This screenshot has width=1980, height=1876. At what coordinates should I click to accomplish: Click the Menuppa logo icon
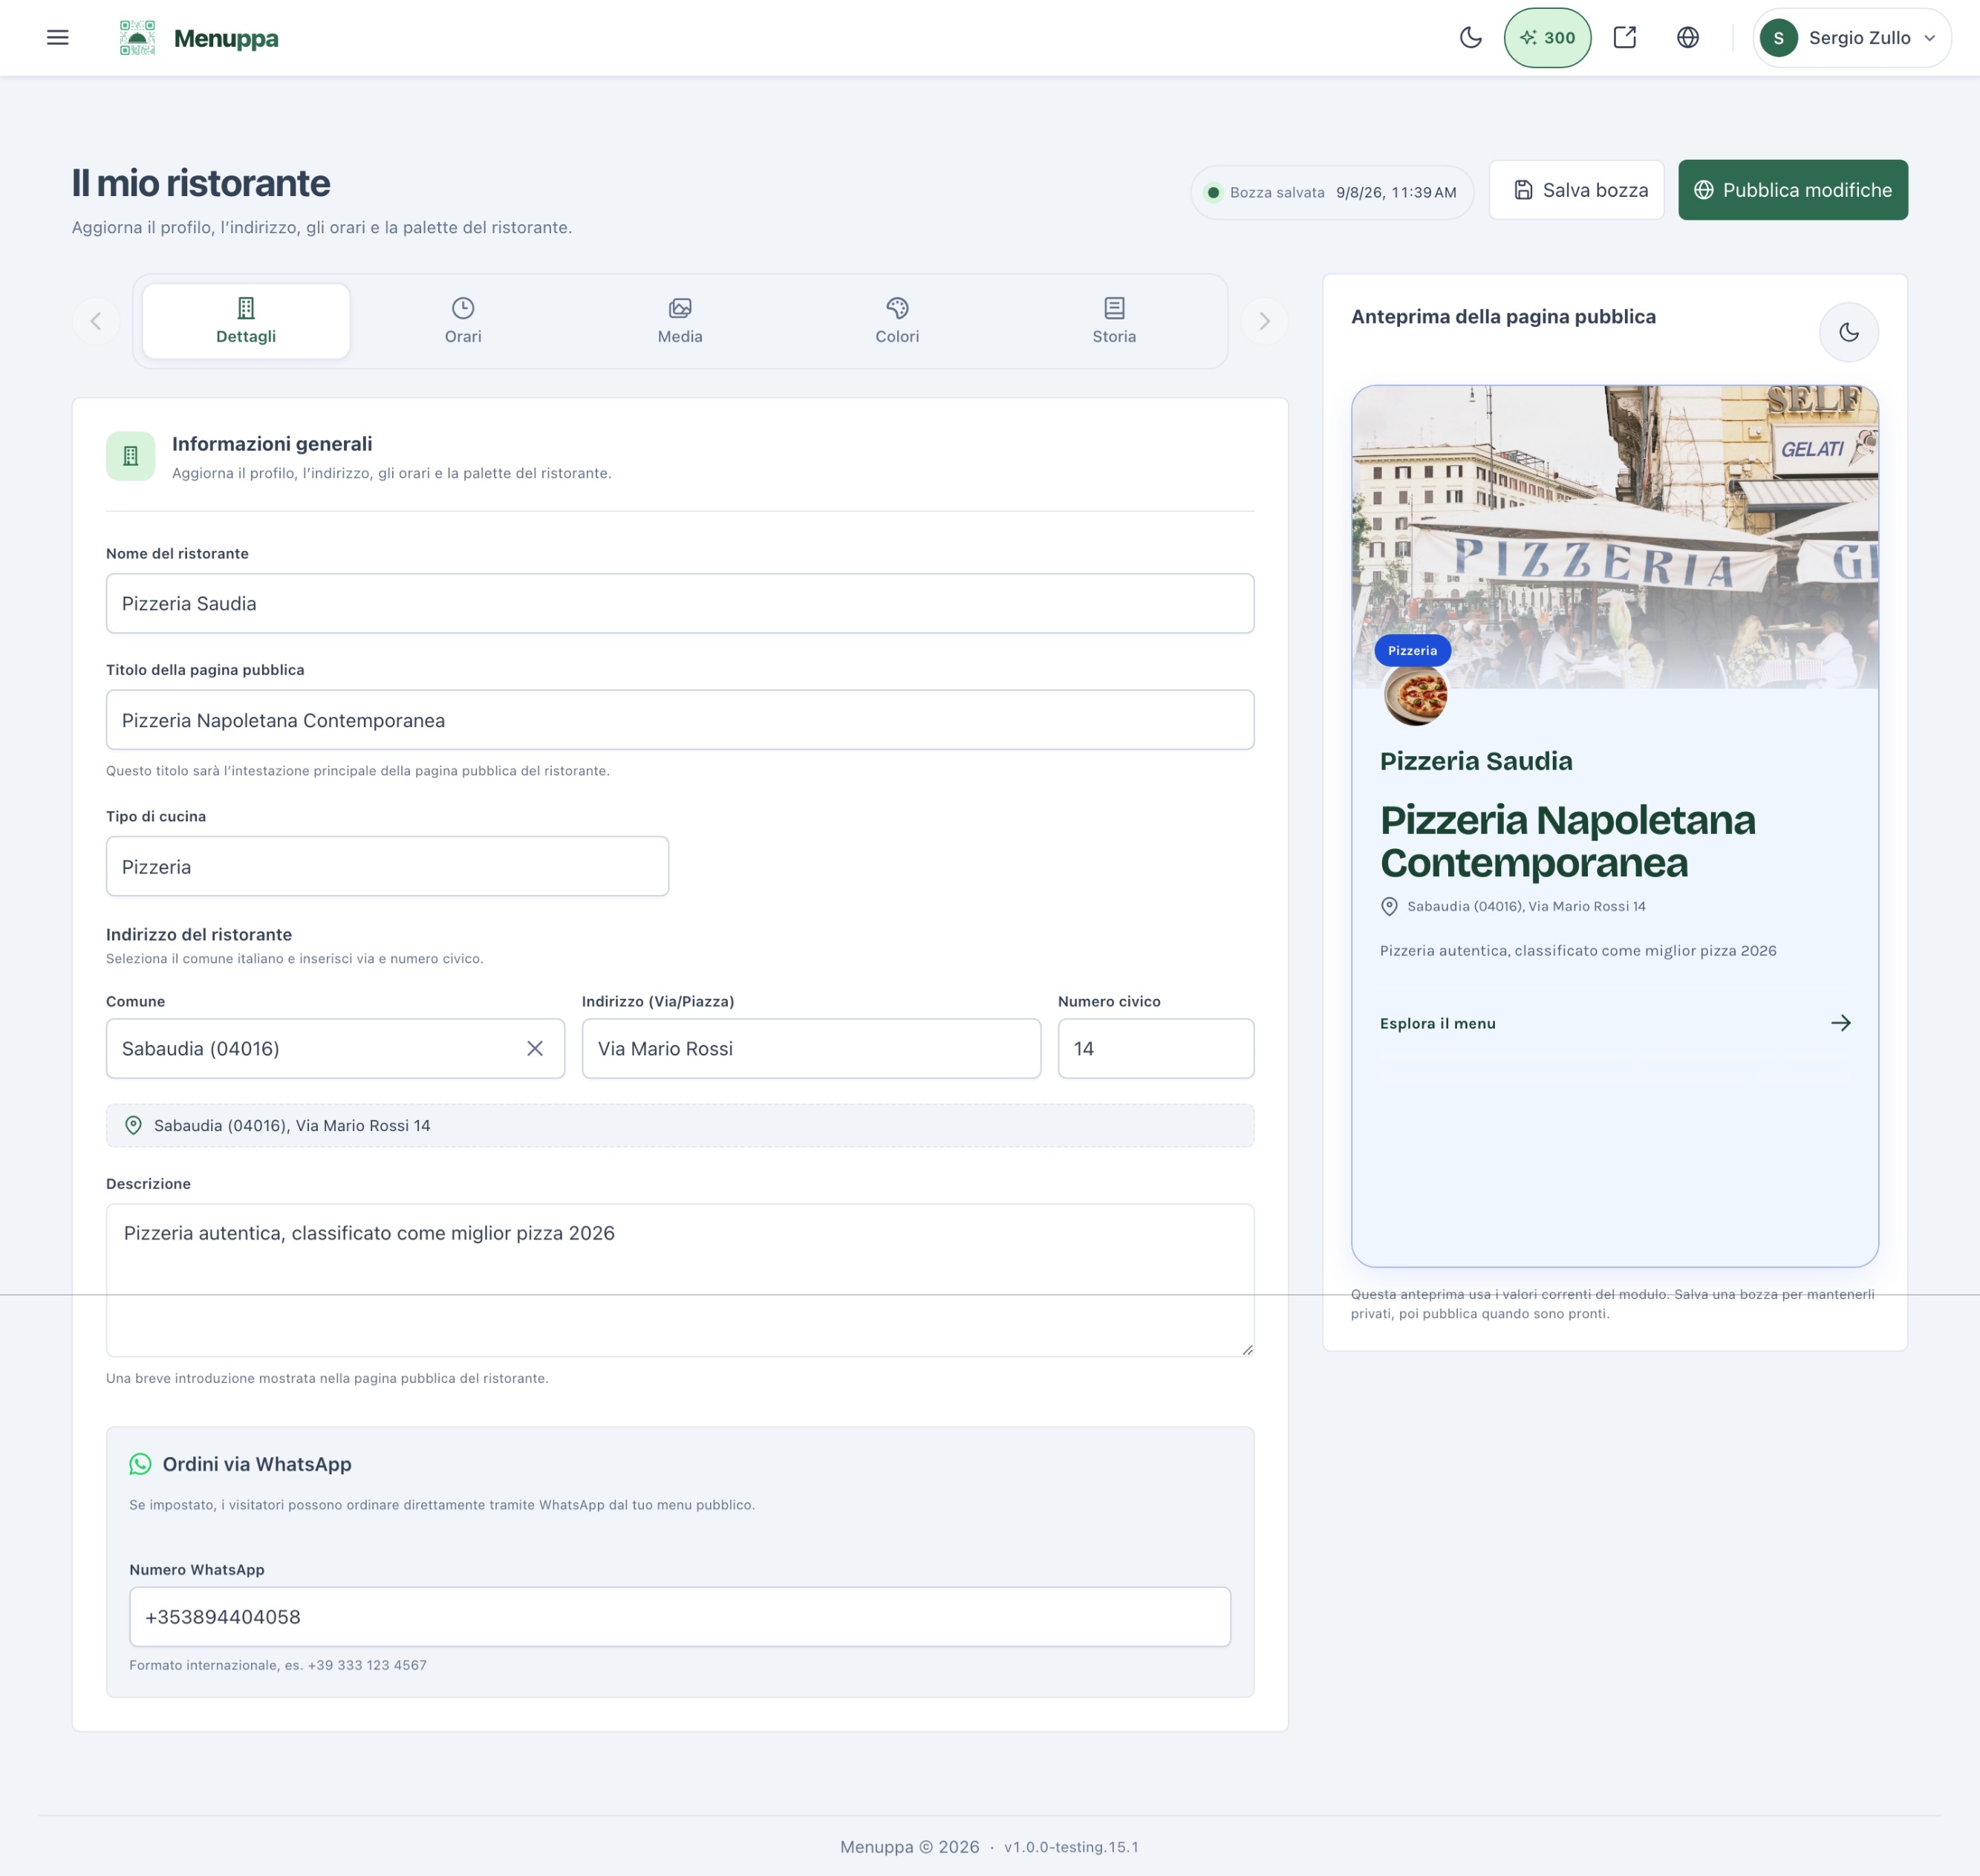pyautogui.click(x=137, y=38)
